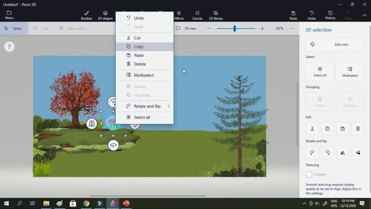Open the notification center
Viewport: 371px width, 209px height.
point(362,203)
